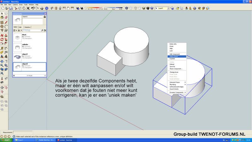Select the object1 component thumbnail
This screenshot has width=252, height=142.
(x=17, y=57)
